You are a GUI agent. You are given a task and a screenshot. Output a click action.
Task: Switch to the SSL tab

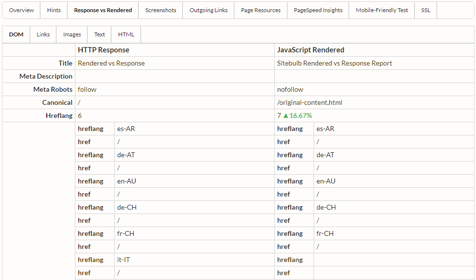pos(425,10)
